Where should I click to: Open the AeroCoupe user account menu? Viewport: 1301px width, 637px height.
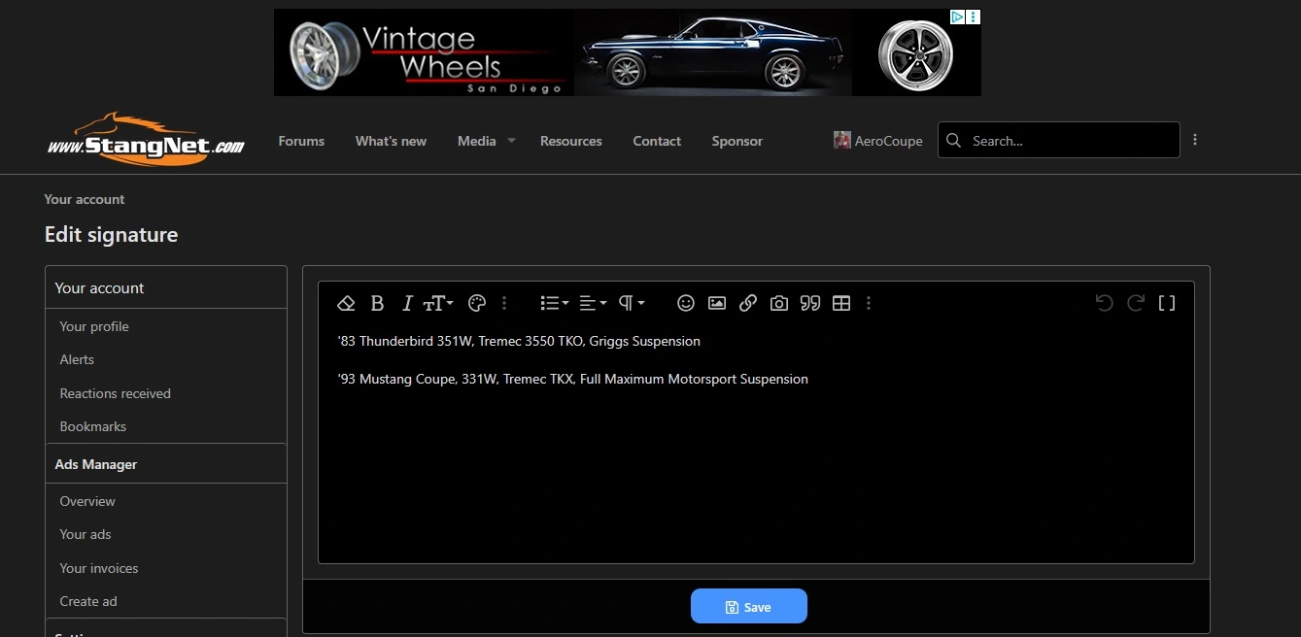click(878, 141)
